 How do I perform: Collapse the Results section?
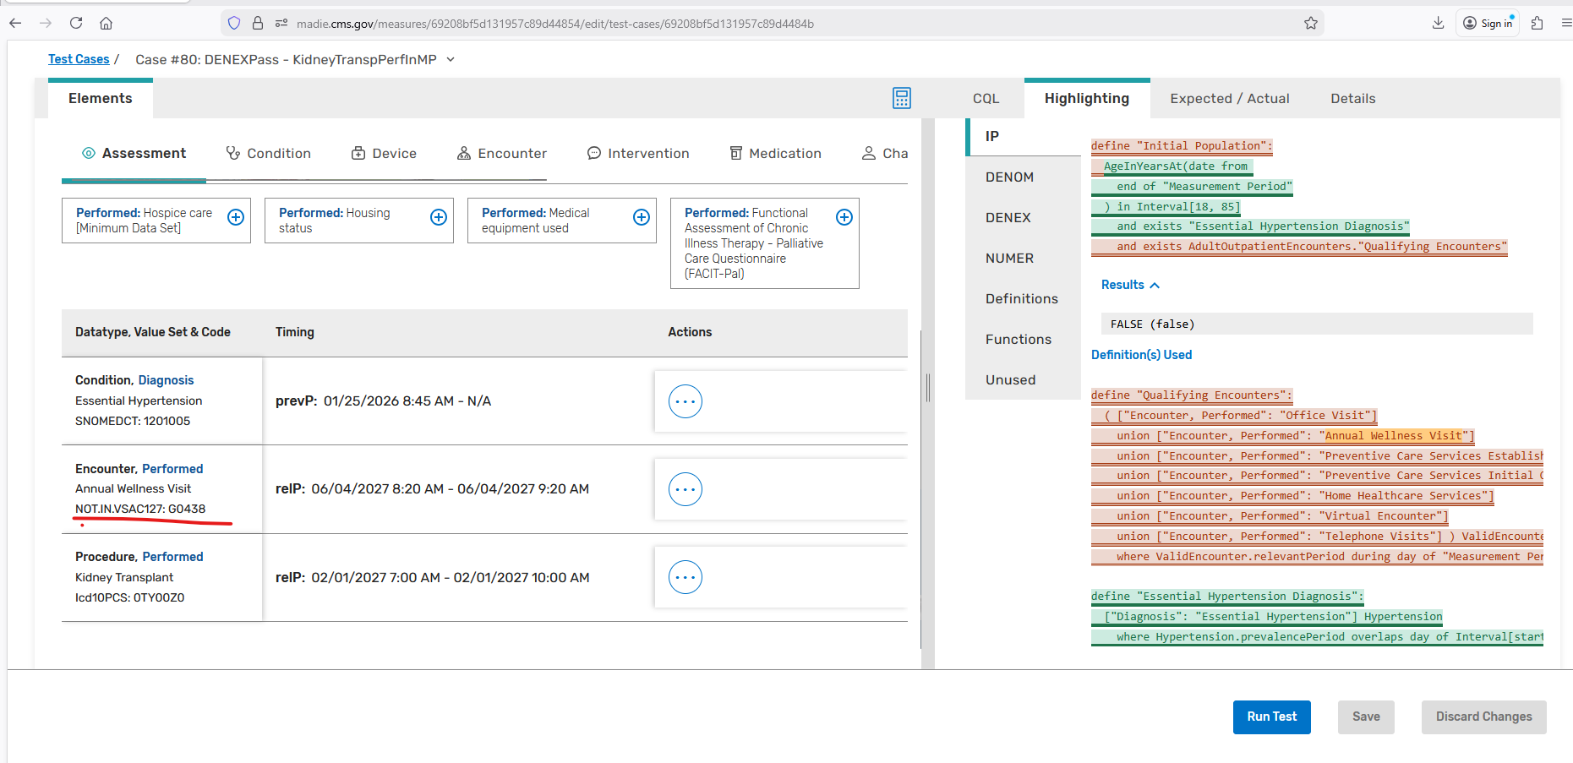pyautogui.click(x=1130, y=285)
